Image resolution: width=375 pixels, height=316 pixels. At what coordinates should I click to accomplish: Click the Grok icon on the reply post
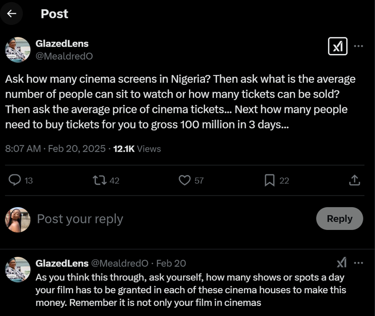[x=342, y=263]
